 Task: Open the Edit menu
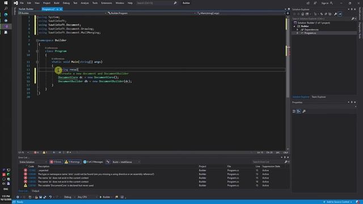(29, 3)
